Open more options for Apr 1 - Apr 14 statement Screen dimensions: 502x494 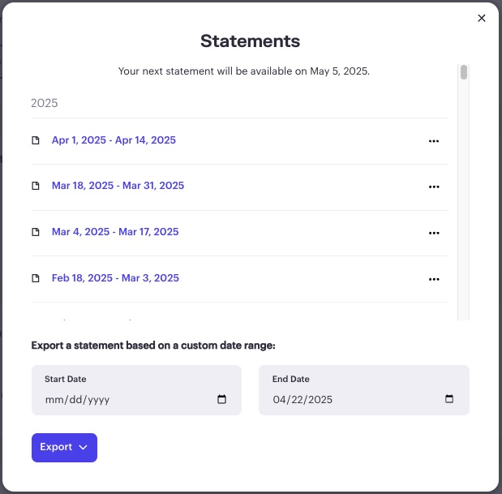click(434, 141)
